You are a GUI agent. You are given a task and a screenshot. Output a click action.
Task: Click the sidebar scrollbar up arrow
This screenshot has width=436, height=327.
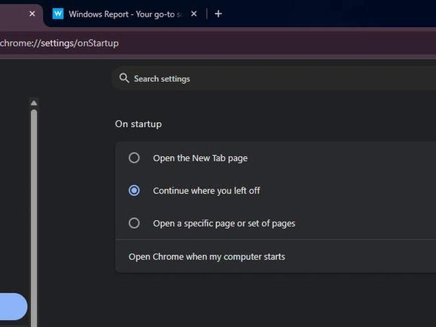[34, 103]
